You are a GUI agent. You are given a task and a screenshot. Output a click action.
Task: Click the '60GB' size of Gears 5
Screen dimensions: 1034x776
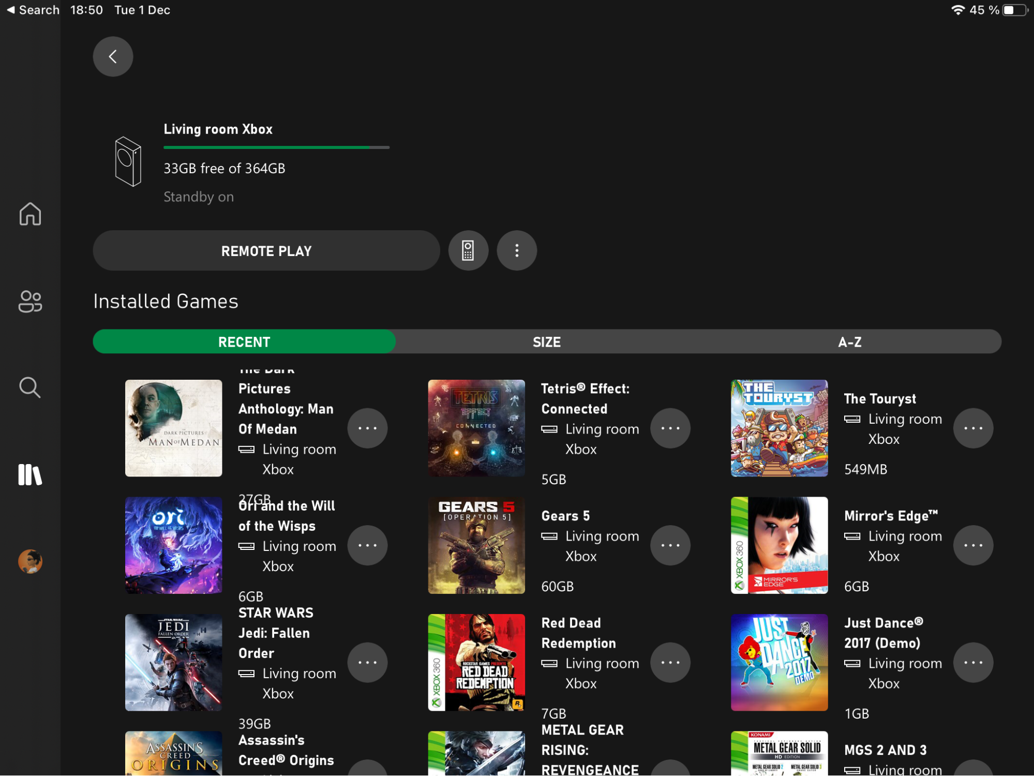[x=557, y=587]
